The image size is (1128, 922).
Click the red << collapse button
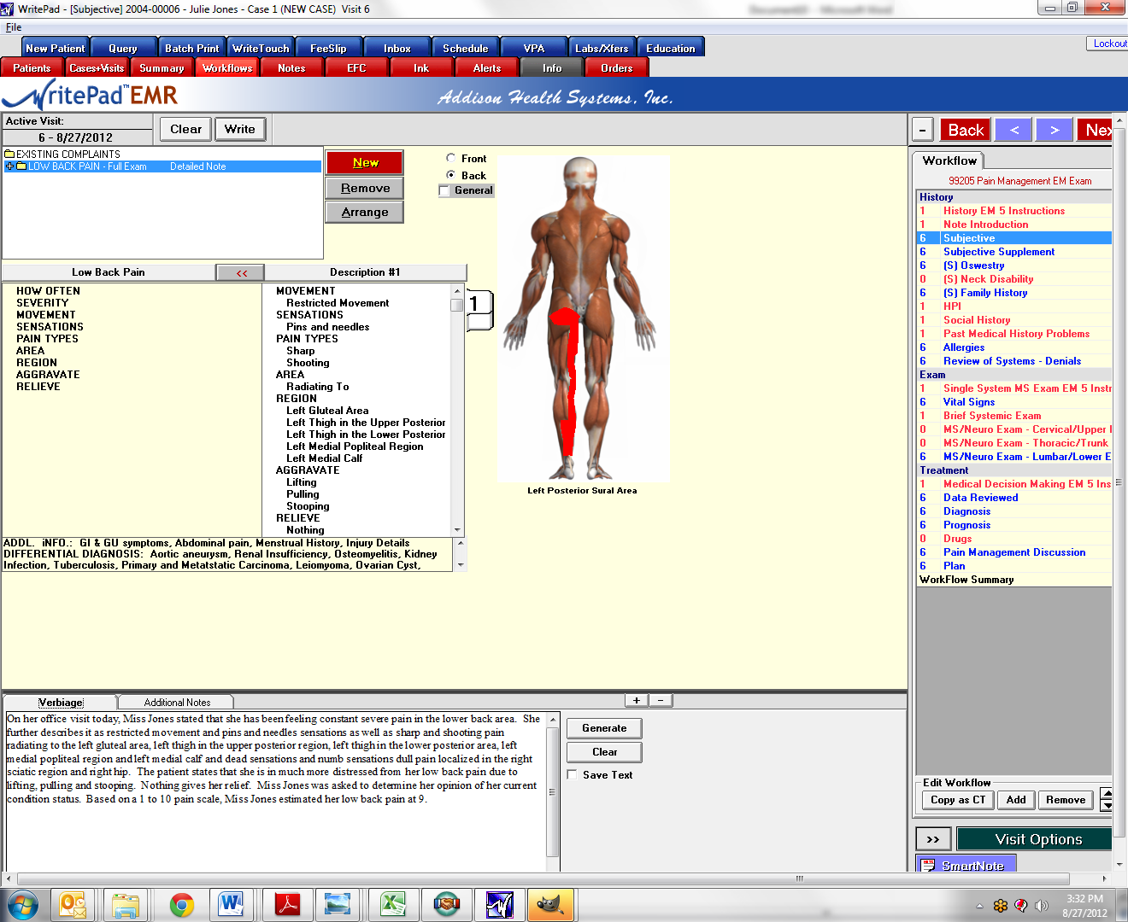click(x=241, y=272)
